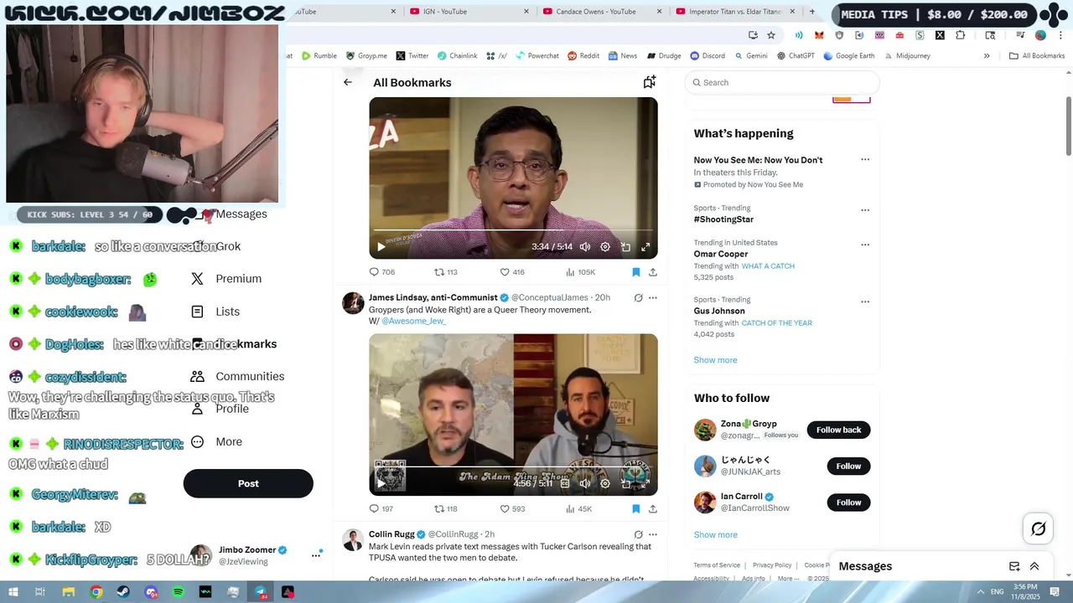This screenshot has width=1073, height=603.
Task: Share the post with 45K views
Action: 653,508
